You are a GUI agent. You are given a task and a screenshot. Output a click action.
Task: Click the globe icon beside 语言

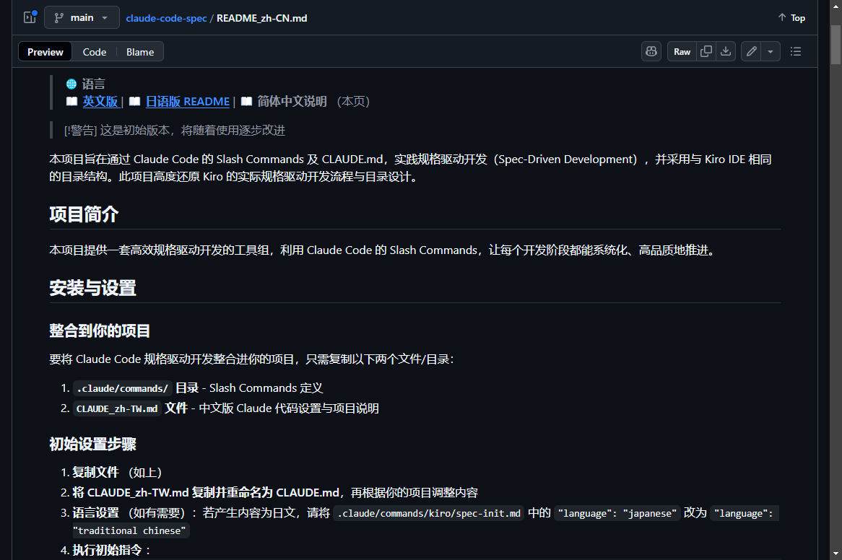pyautogui.click(x=71, y=84)
